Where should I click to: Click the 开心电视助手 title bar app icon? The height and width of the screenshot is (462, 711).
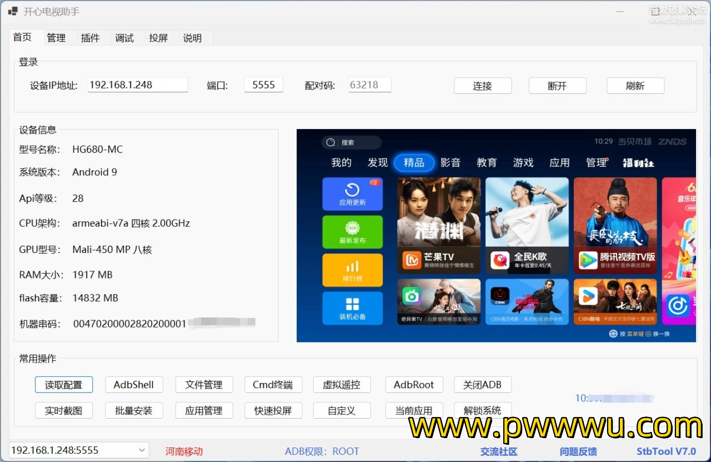[13, 11]
